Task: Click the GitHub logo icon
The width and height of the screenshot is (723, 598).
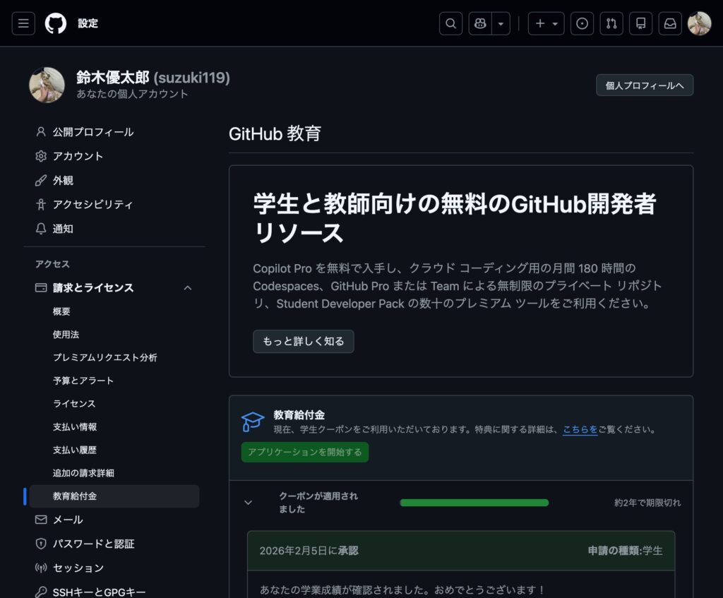Action: [56, 23]
